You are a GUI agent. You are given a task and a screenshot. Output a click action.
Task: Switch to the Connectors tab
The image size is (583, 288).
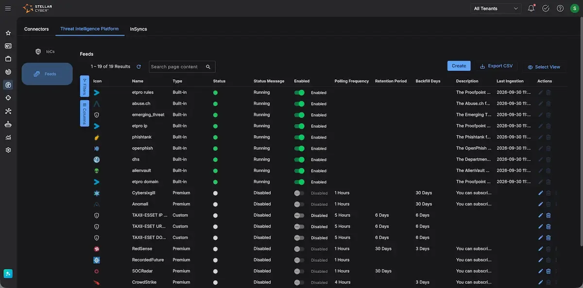pyautogui.click(x=36, y=29)
